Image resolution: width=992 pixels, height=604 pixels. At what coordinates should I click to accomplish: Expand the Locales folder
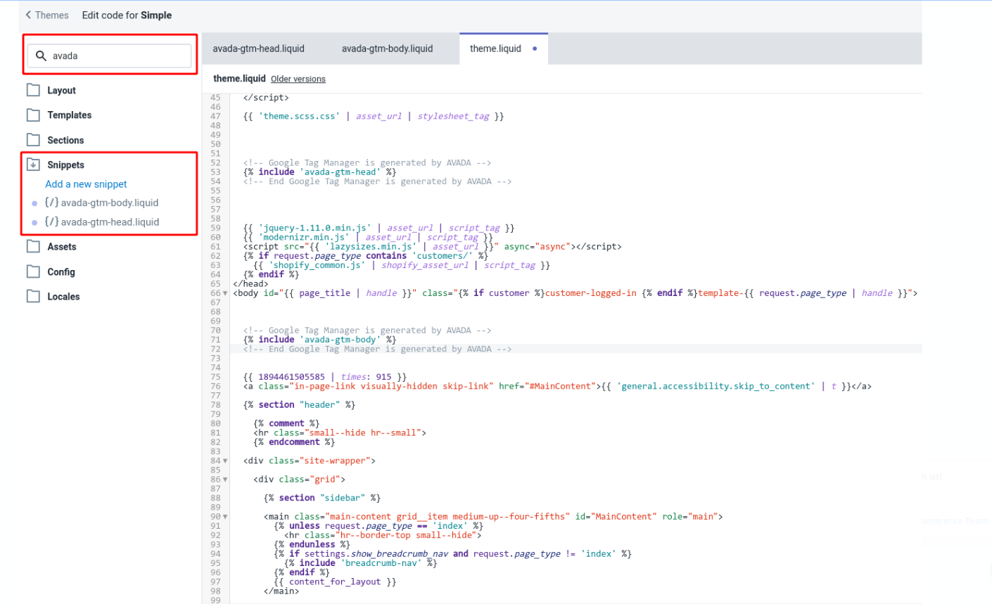pos(63,296)
